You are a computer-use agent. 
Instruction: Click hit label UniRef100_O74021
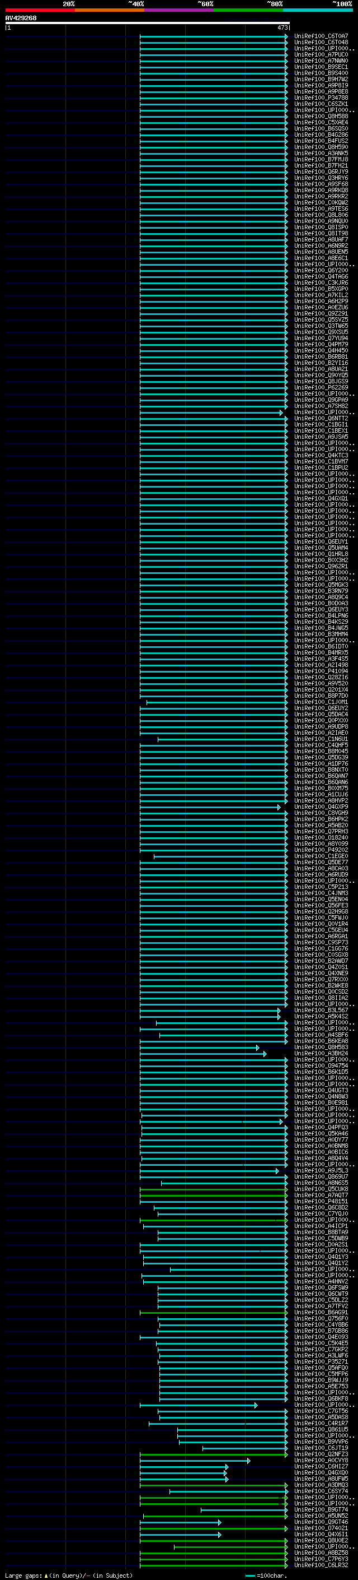click(321, 1528)
